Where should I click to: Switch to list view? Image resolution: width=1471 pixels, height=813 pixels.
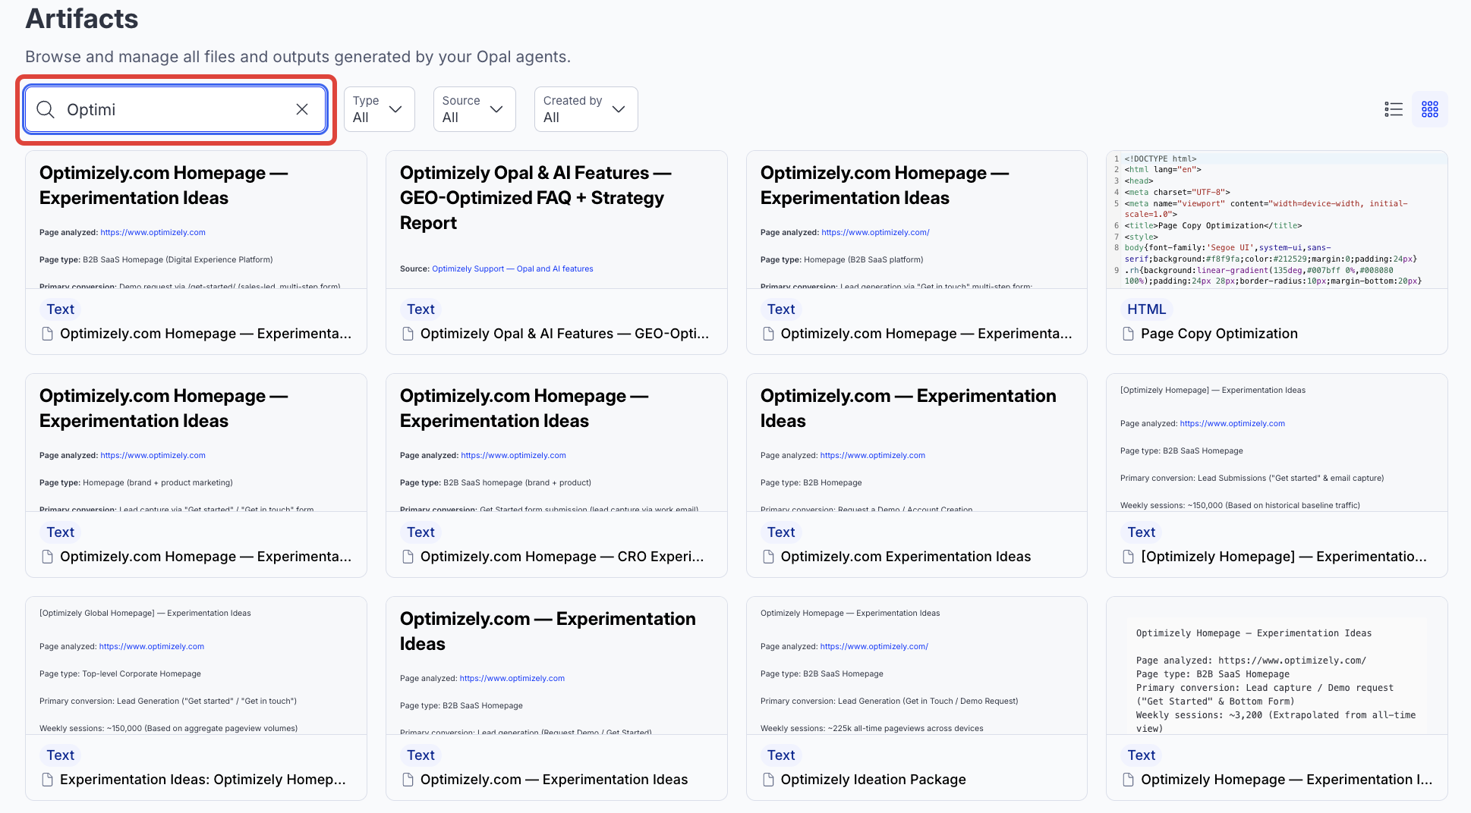click(1394, 109)
